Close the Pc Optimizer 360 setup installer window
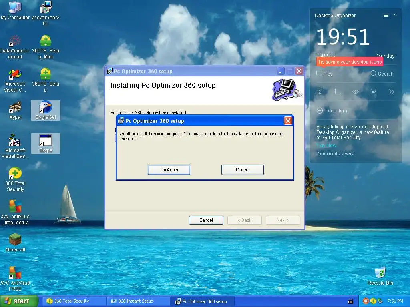 click(299, 71)
